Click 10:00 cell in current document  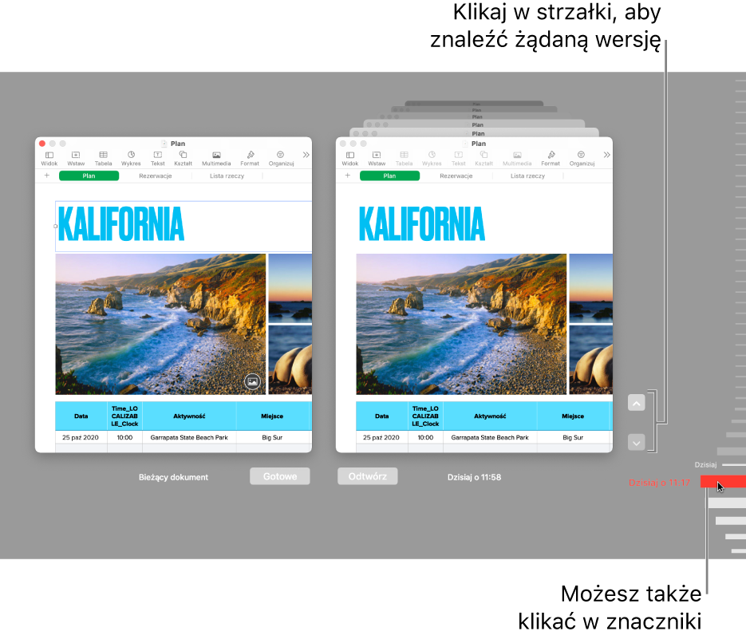pos(124,437)
